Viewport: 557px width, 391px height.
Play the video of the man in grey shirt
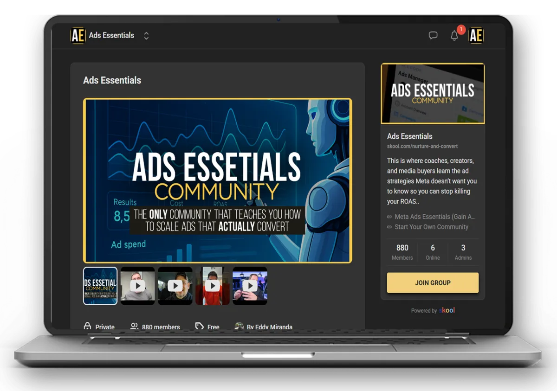click(138, 286)
